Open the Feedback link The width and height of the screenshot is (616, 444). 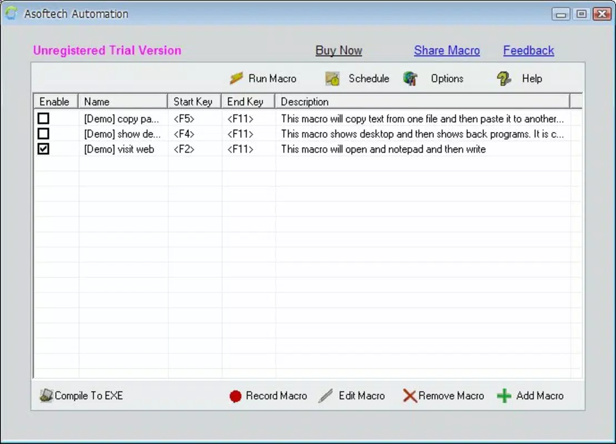(528, 51)
